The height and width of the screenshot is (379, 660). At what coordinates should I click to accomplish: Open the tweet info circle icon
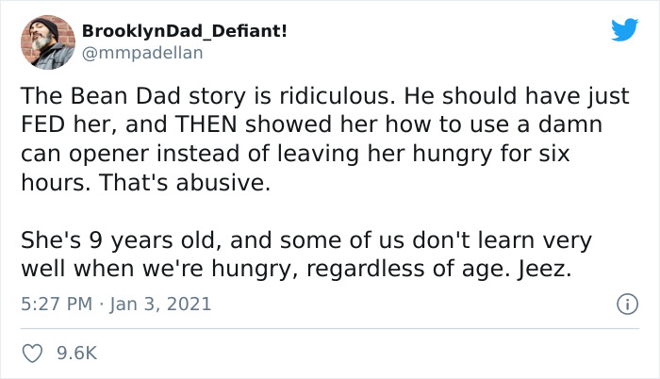(628, 304)
